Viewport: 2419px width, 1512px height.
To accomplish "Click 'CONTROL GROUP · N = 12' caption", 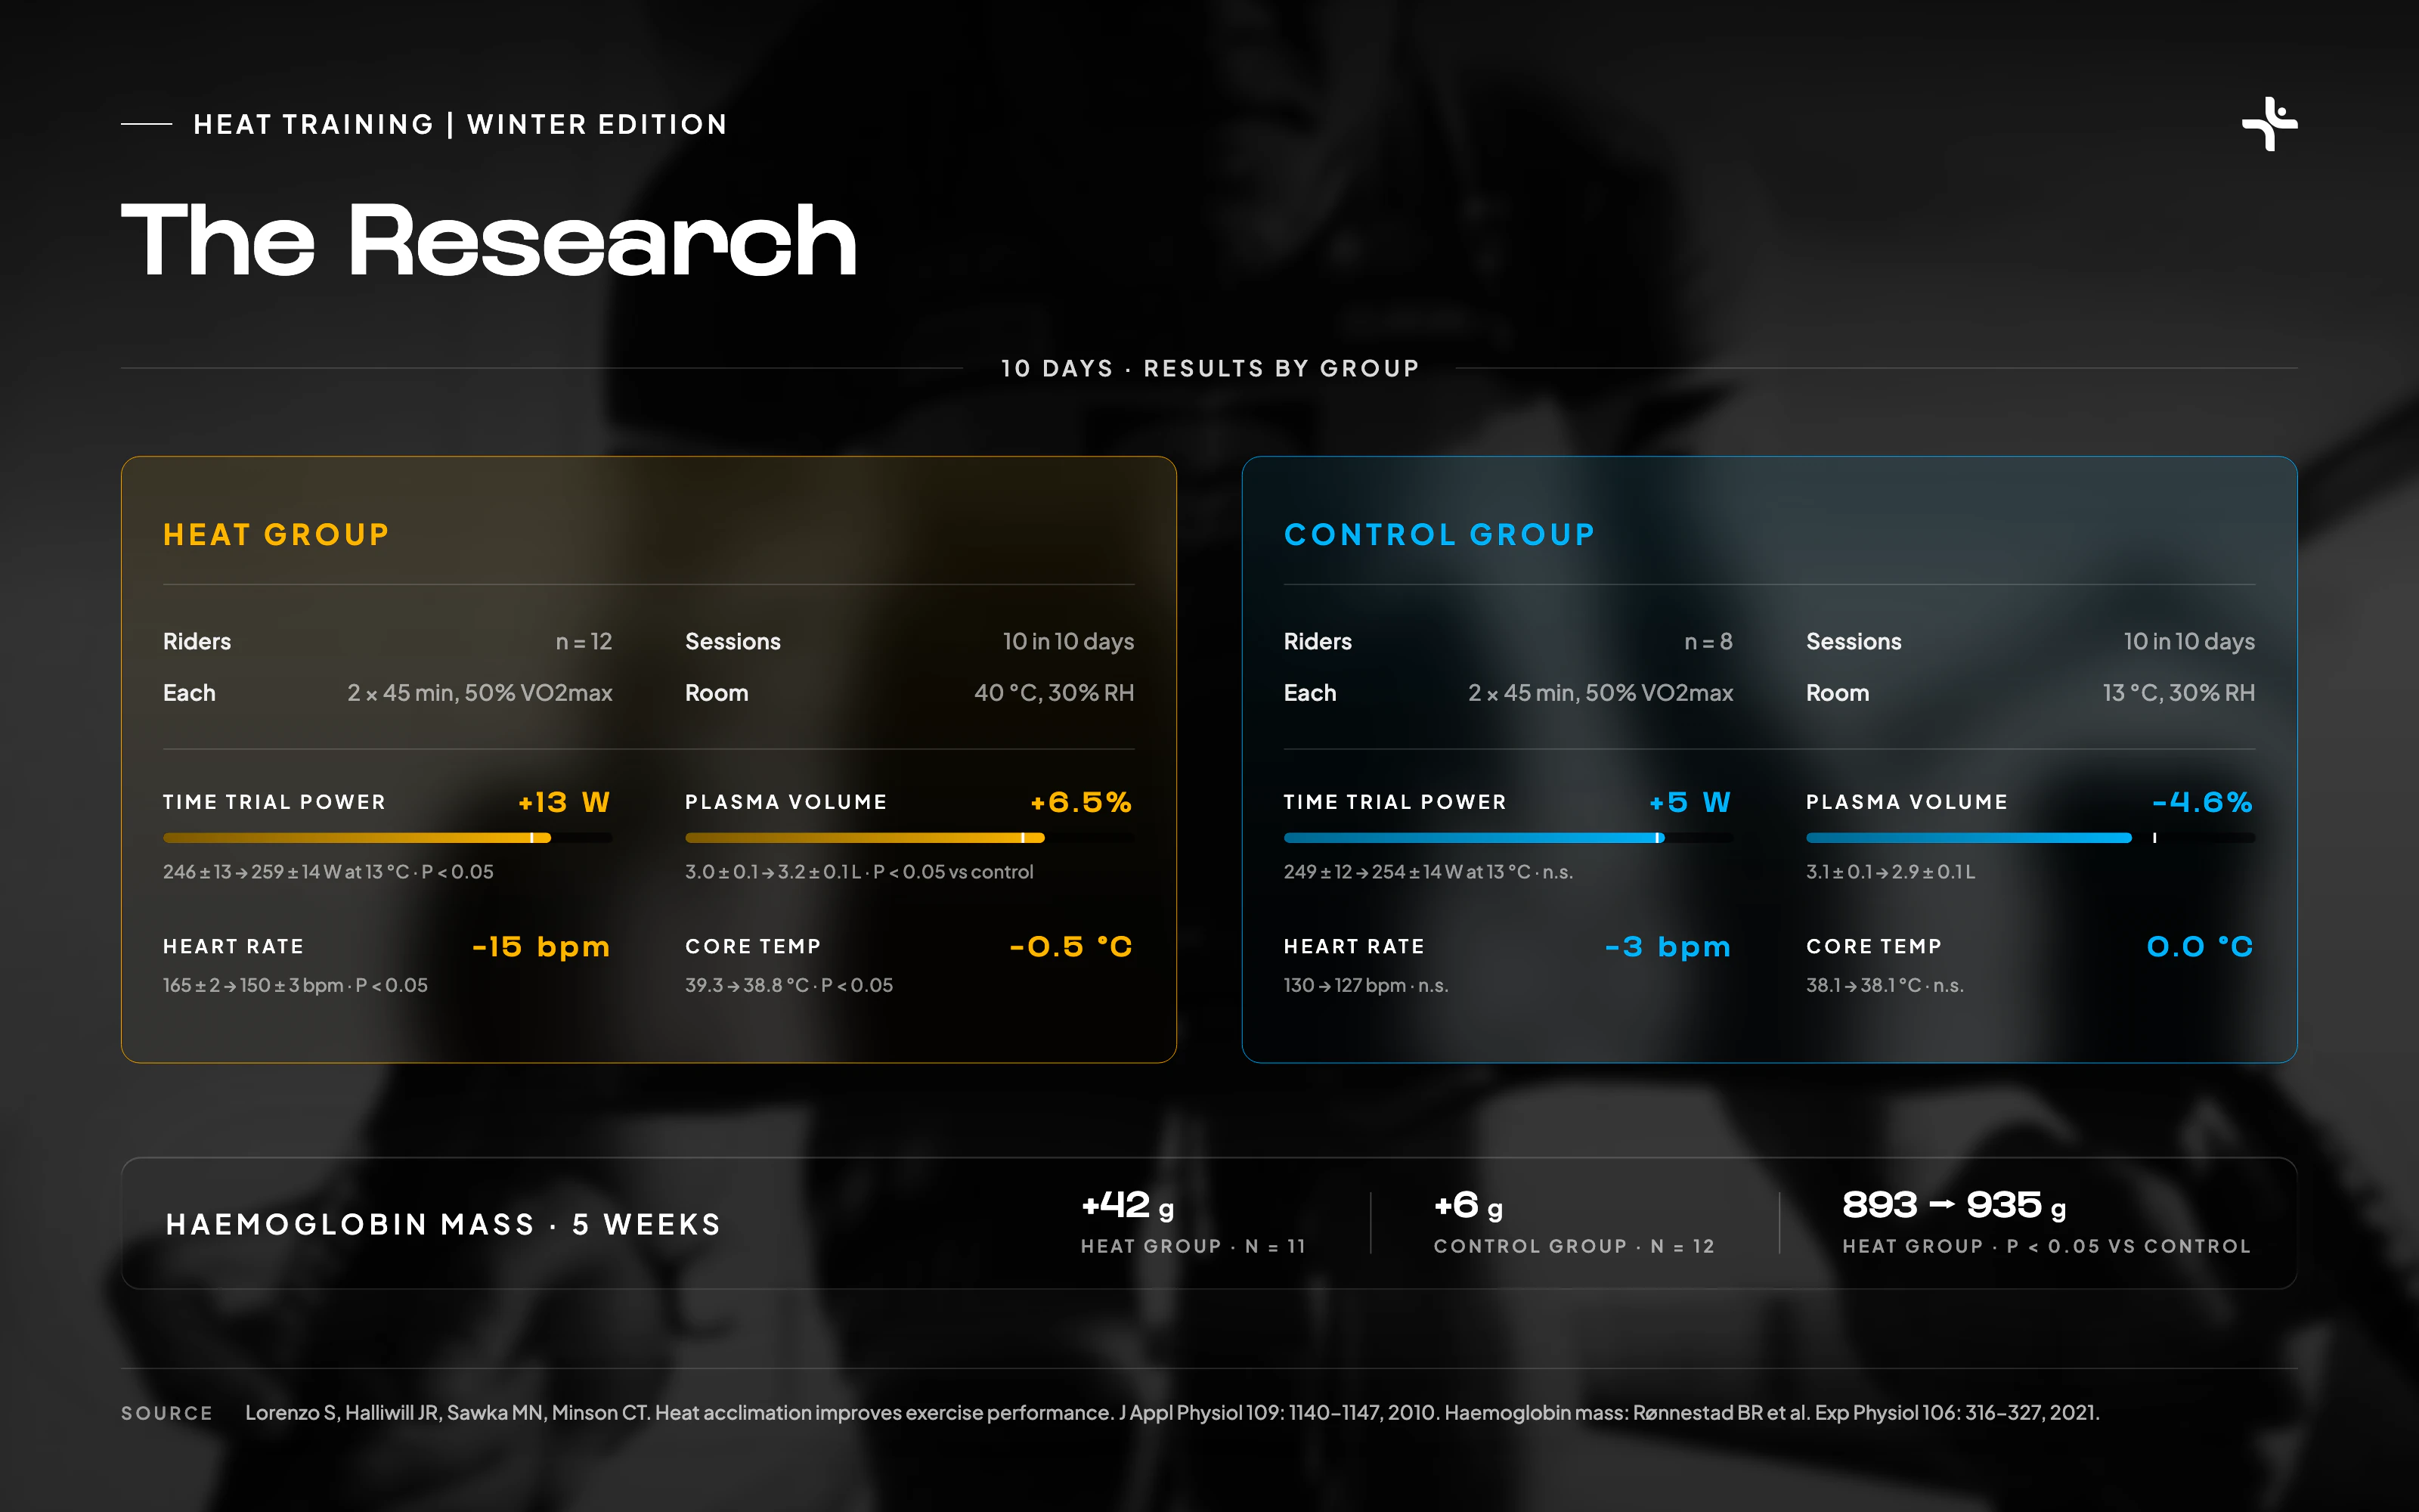I will [x=1575, y=1246].
